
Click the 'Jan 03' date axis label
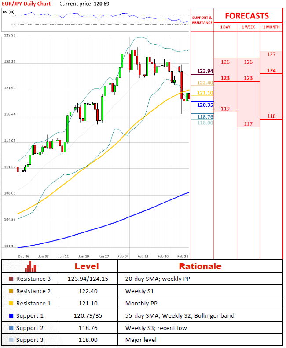coord(43,256)
